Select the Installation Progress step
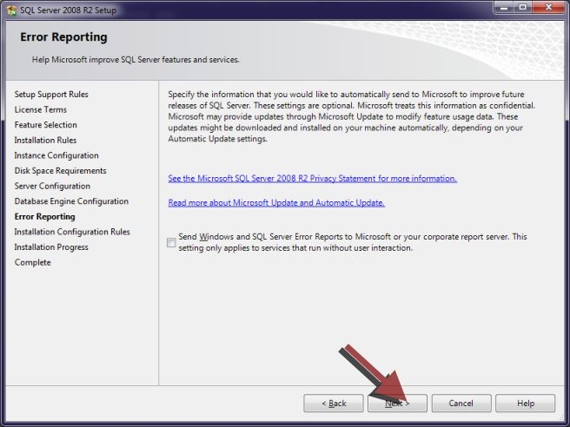The image size is (570, 427). click(x=51, y=246)
